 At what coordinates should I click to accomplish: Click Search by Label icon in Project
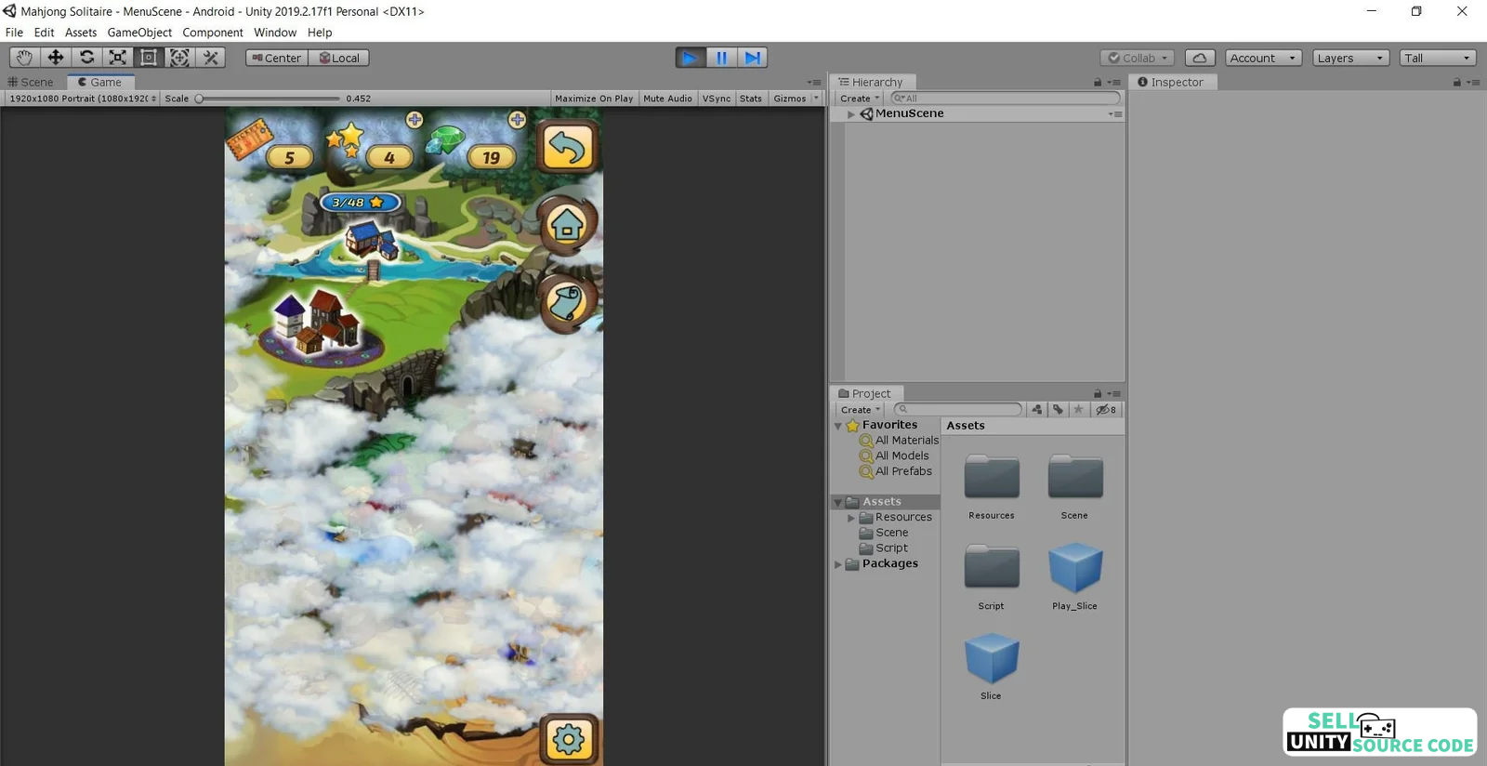coord(1058,410)
